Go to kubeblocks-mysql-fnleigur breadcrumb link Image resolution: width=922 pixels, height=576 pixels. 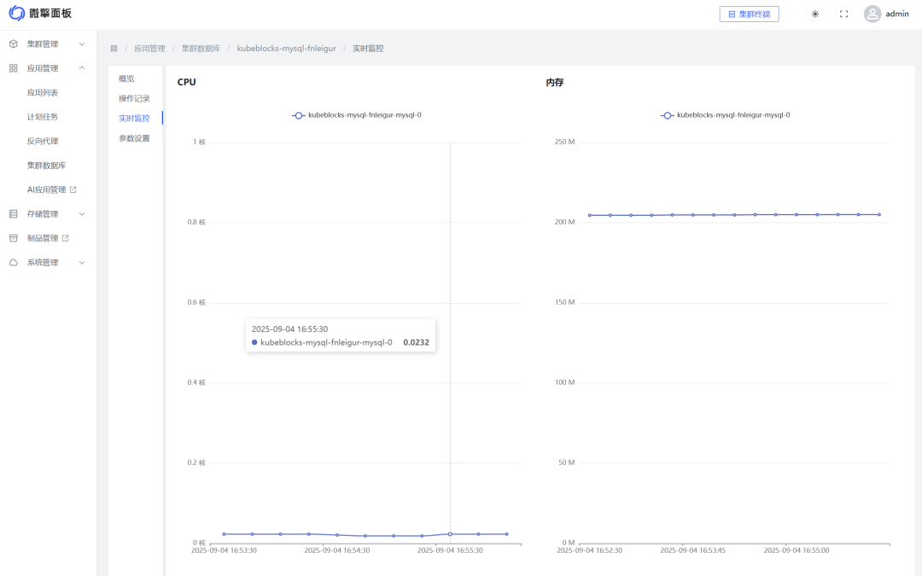pos(286,49)
